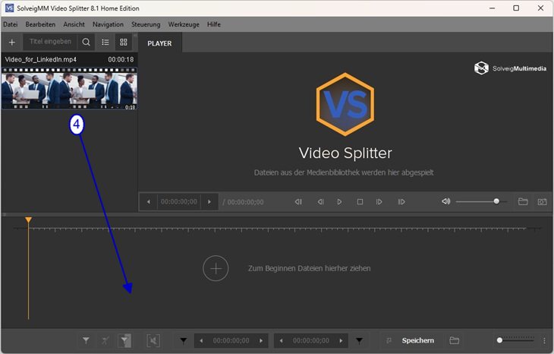Toggle the highlighted cut-fragment marker icon
The width and height of the screenshot is (554, 354).
124,340
